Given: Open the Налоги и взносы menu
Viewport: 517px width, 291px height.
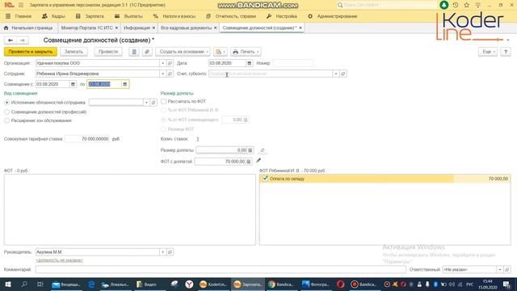Looking at the screenshot, I should (174, 16).
